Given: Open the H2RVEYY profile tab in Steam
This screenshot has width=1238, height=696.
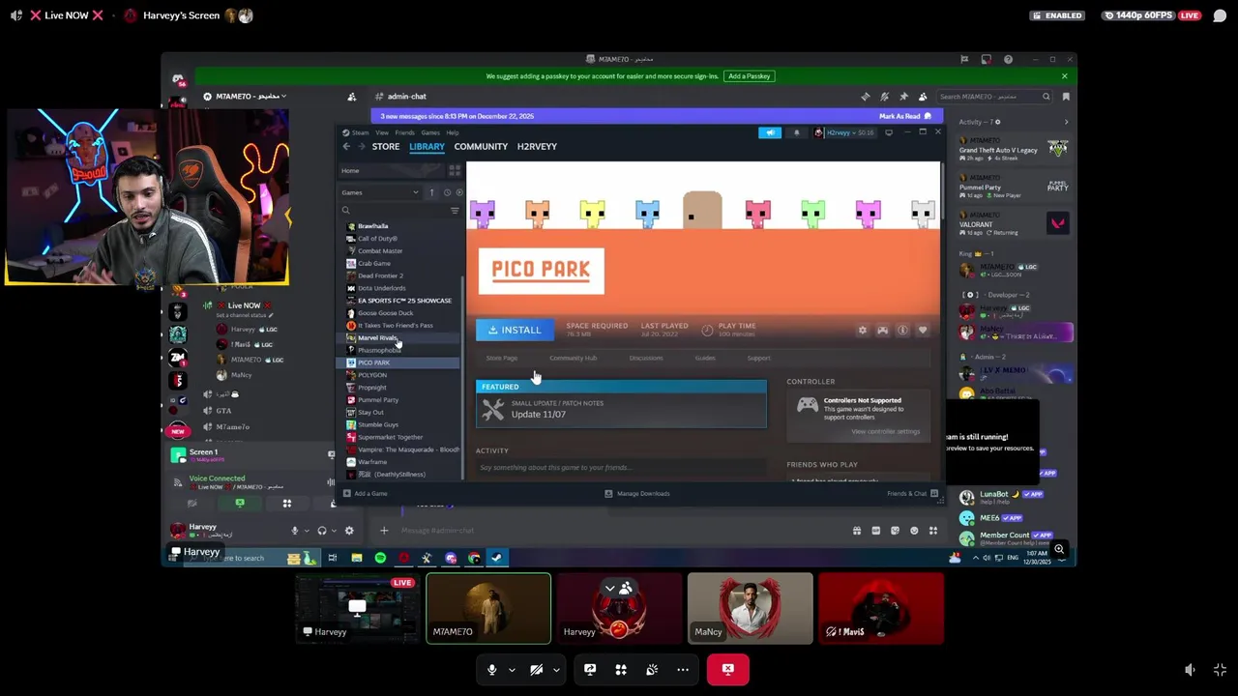Looking at the screenshot, I should click(x=537, y=146).
